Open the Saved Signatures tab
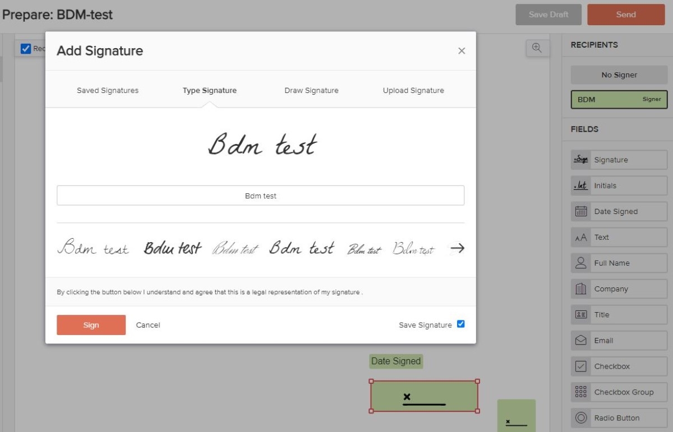Image resolution: width=673 pixels, height=432 pixels. point(108,90)
